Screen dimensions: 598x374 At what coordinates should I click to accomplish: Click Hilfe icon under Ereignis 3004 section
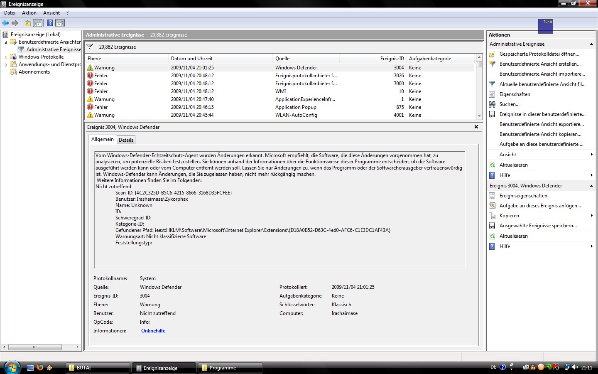point(492,246)
